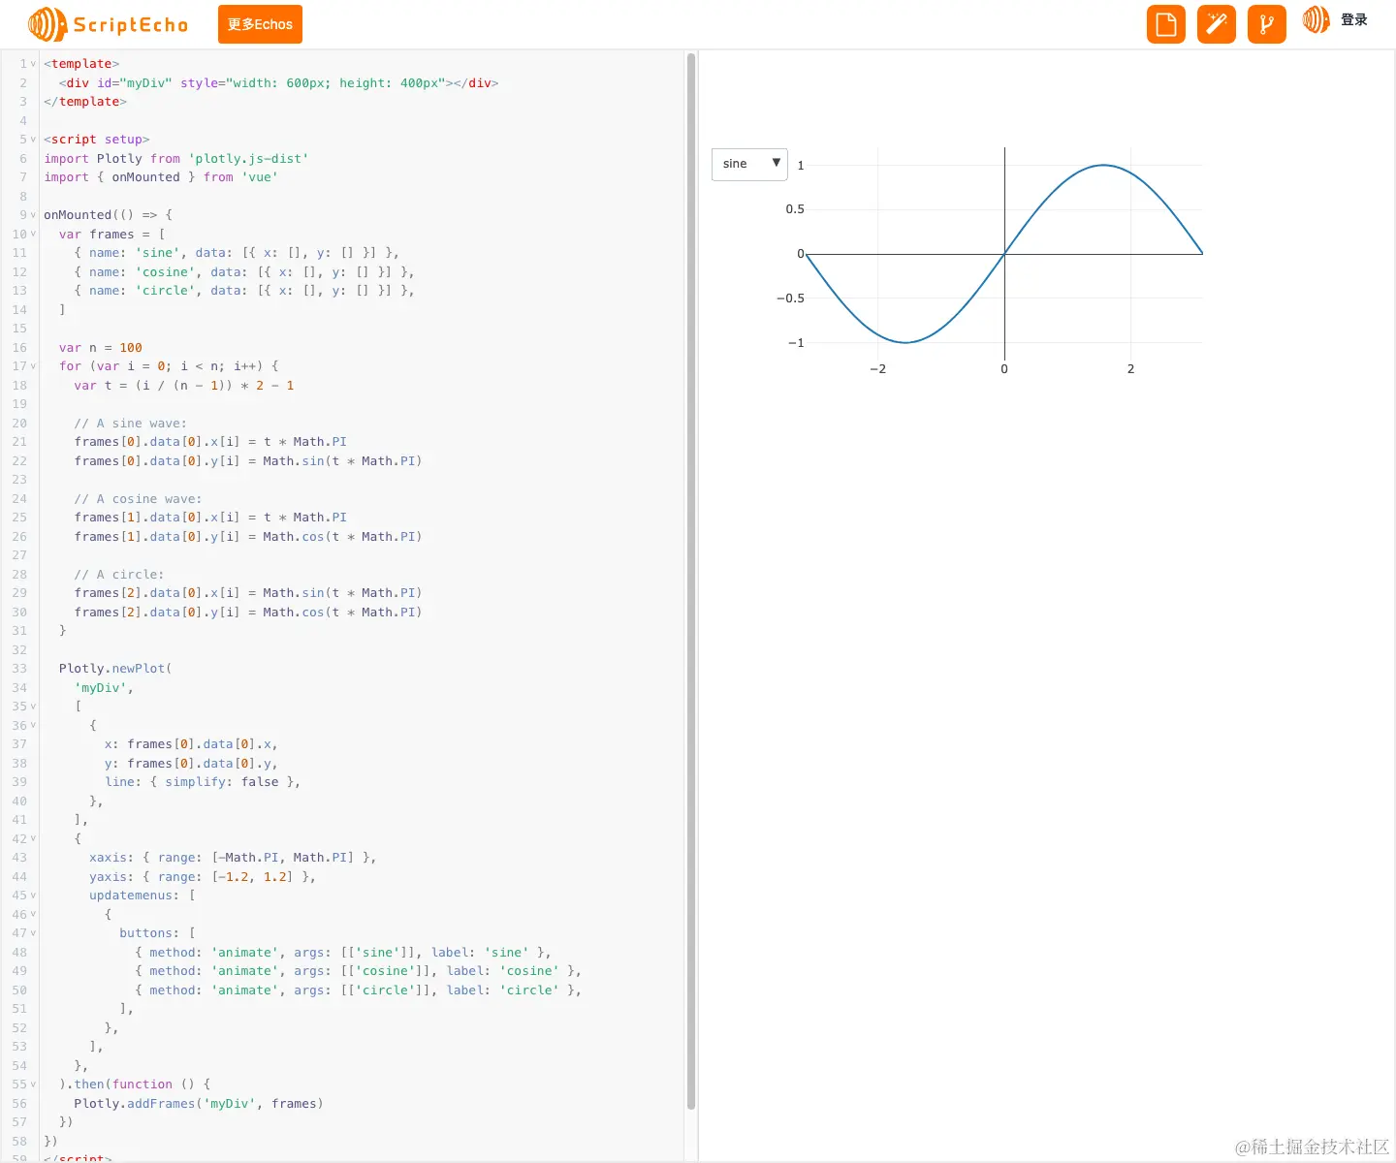Image resolution: width=1396 pixels, height=1163 pixels.
Task: Open the new file document icon
Action: [1166, 24]
